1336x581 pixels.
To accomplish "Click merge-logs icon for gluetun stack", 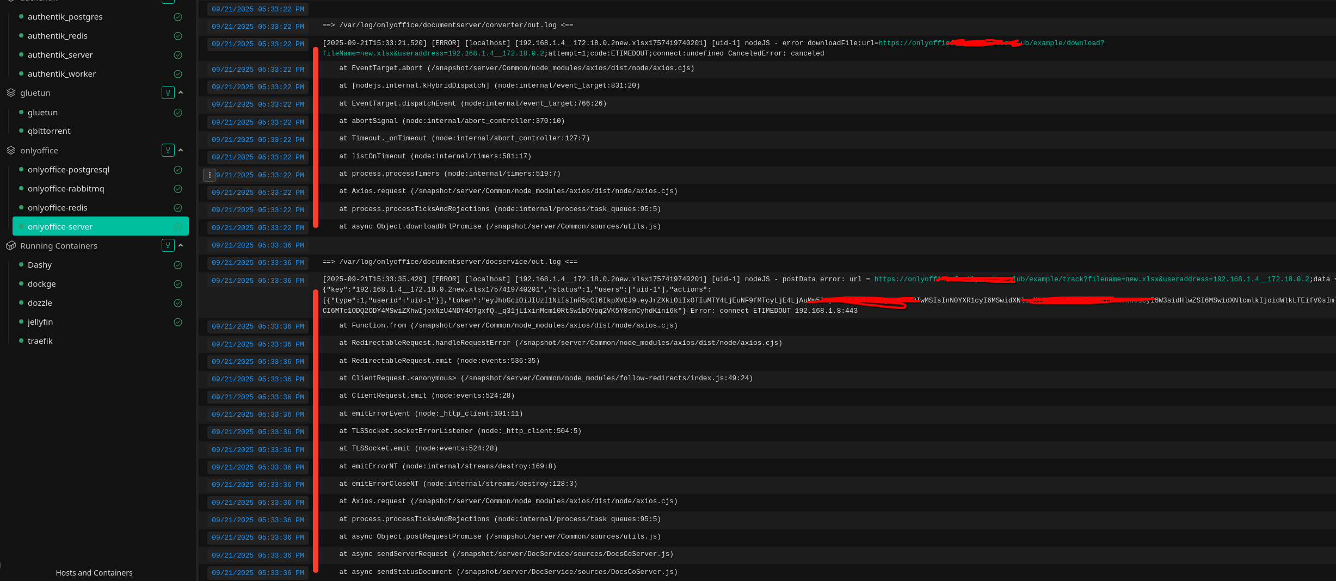I will tap(168, 93).
